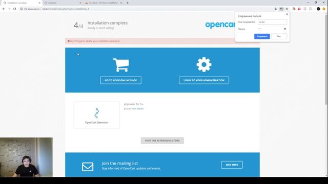Click the orange circle icon at toolbar end
328x184 pixels.
pos(324,9)
